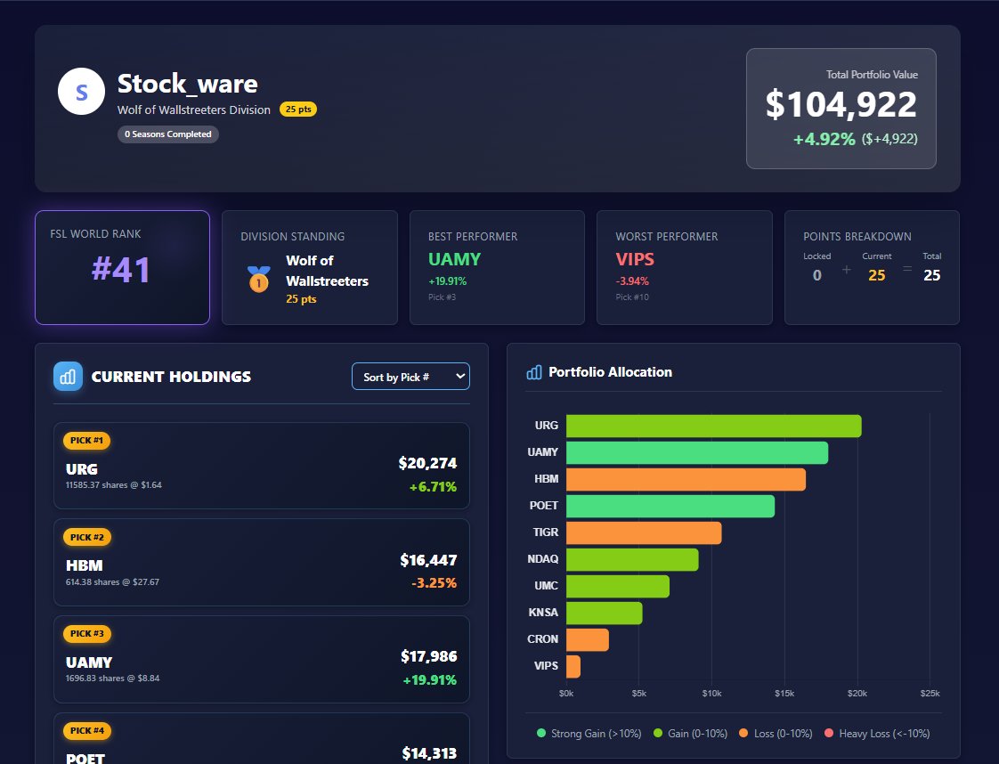Click the PICK #4 yellow badge
Viewport: 999px width, 764px height.
pos(87,731)
